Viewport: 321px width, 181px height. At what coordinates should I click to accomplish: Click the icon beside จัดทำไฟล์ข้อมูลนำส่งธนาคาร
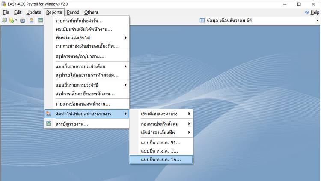click(x=48, y=114)
